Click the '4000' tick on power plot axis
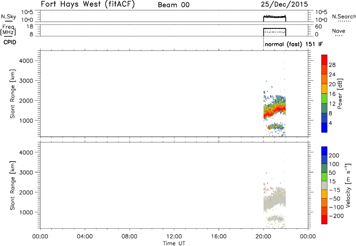This screenshot has height=246, width=356. [x=26, y=61]
